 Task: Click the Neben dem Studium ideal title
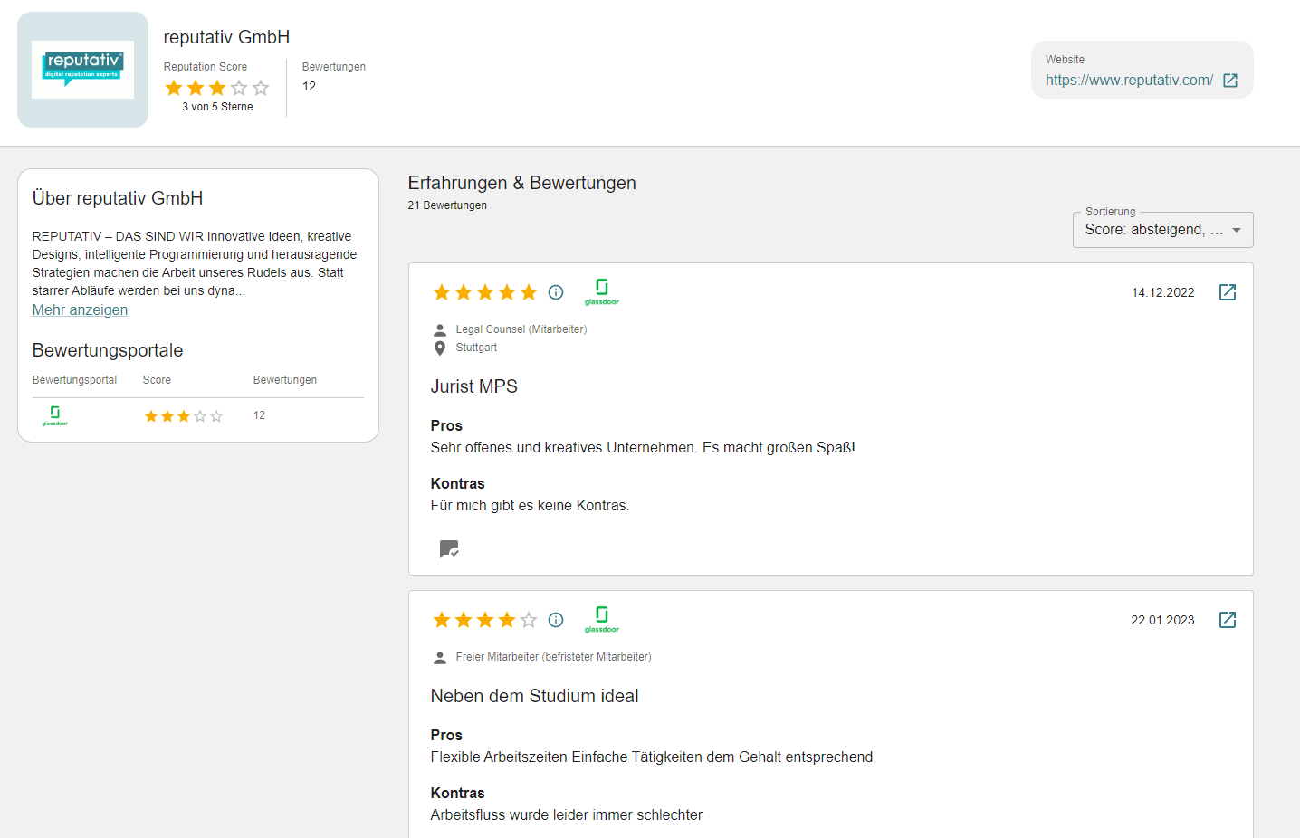pyautogui.click(x=534, y=696)
